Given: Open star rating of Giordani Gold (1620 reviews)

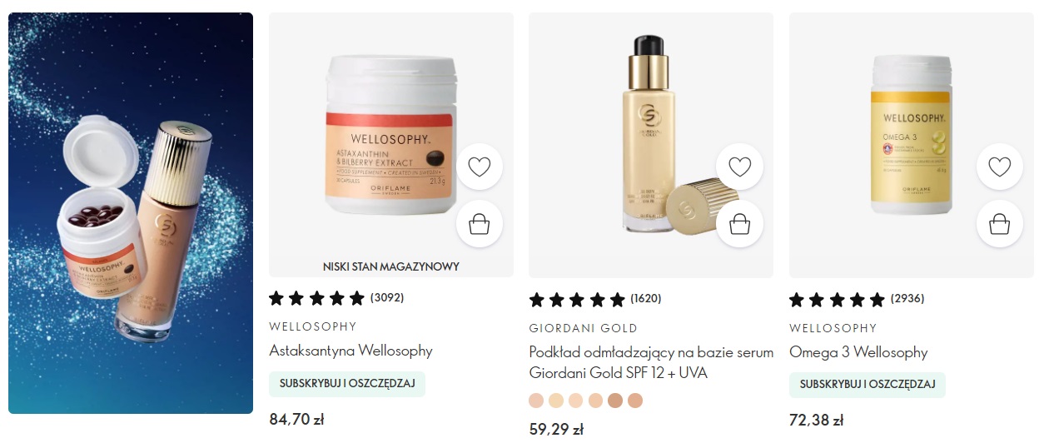Looking at the screenshot, I should (595, 299).
